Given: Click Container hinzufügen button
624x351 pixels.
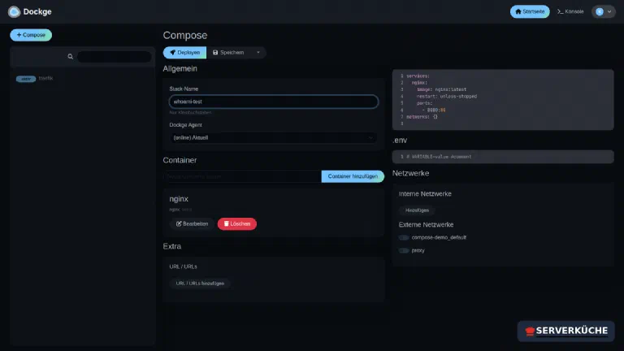Looking at the screenshot, I should tap(353, 176).
